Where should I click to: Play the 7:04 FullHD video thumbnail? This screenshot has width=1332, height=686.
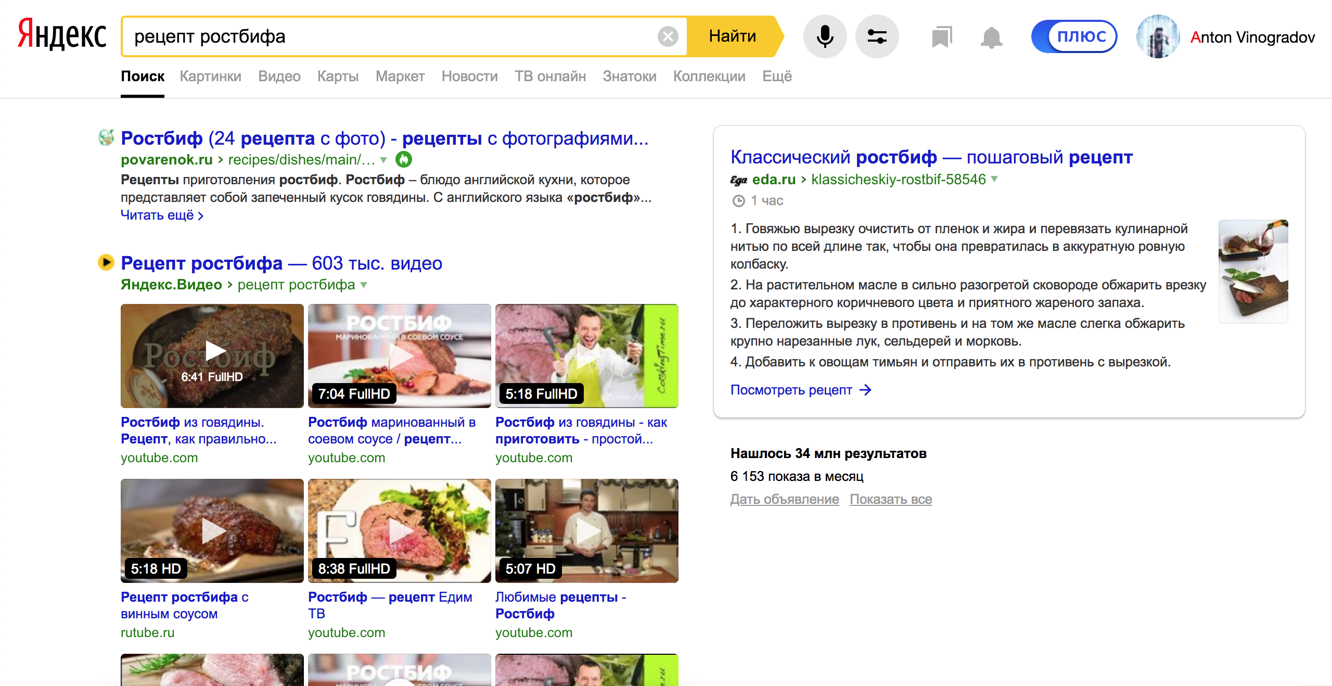pyautogui.click(x=399, y=356)
